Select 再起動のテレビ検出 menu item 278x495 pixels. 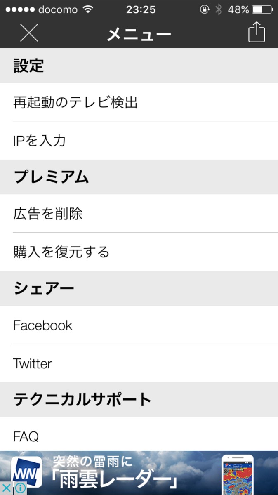pyautogui.click(x=139, y=102)
